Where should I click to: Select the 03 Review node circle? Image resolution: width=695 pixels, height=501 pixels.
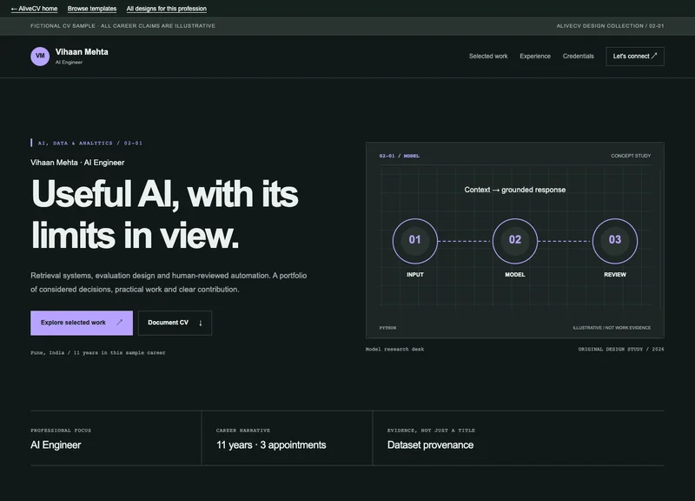(615, 241)
